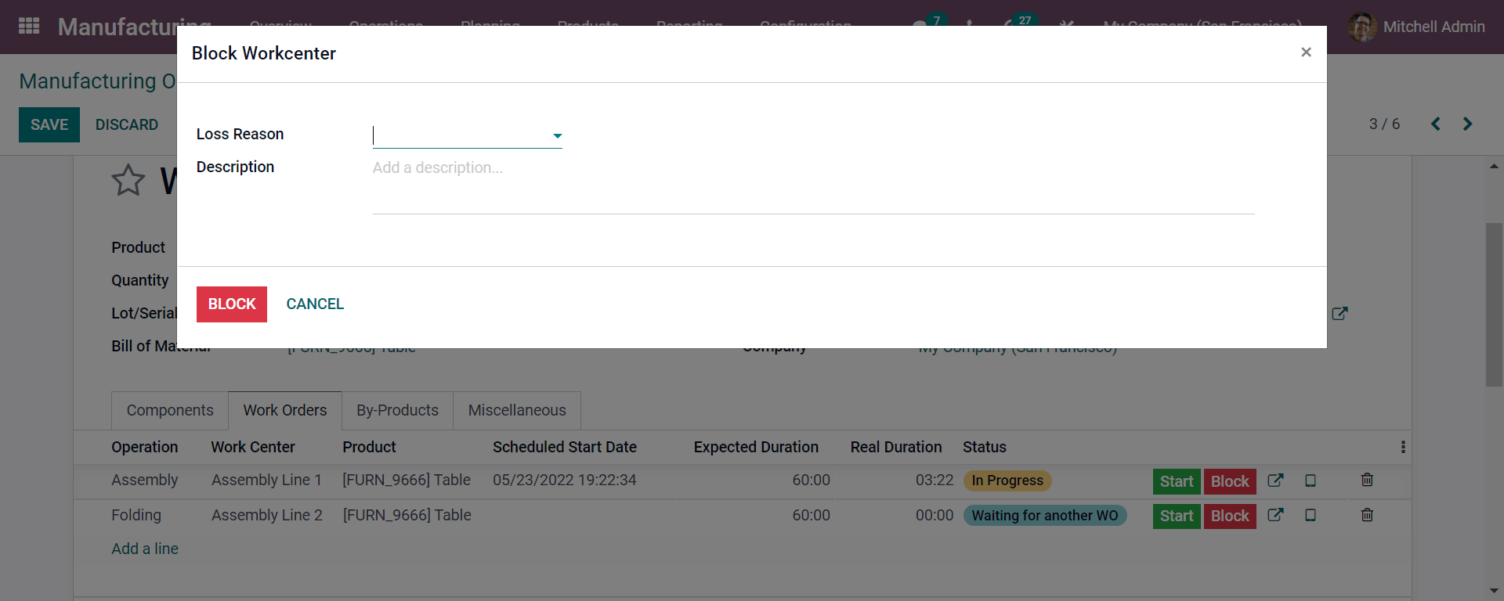Switch to the By-Products tab
Viewport: 1504px width, 601px height.
397,410
